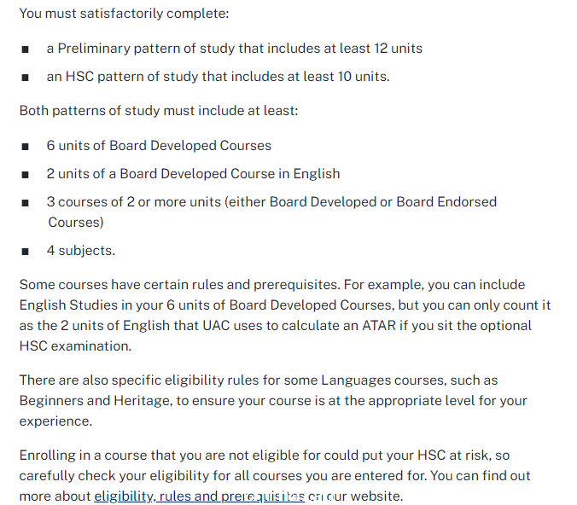
Task: Click the bullet next to 3 courses item
Action: coord(25,203)
